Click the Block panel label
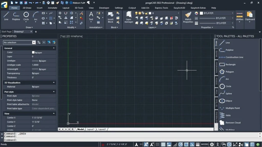This screenshot has height=147, width=262. 114,27
